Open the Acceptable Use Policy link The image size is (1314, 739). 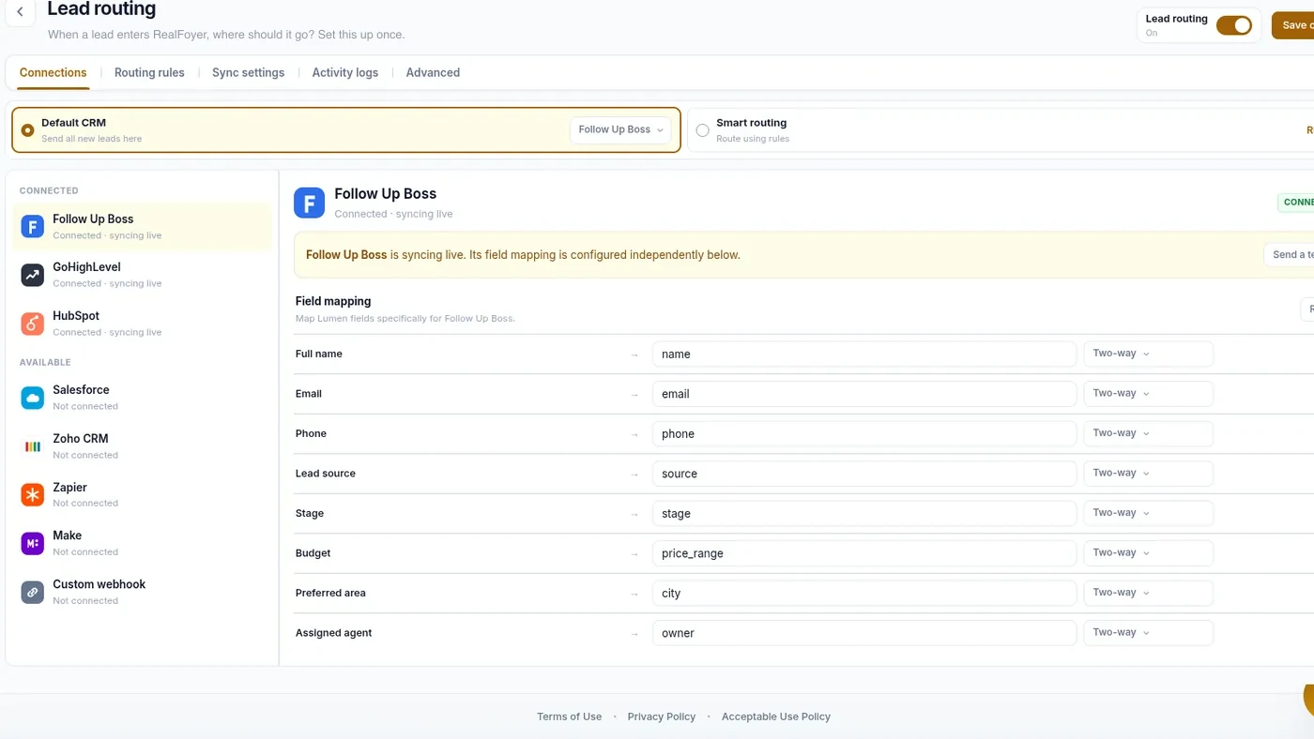coord(776,716)
